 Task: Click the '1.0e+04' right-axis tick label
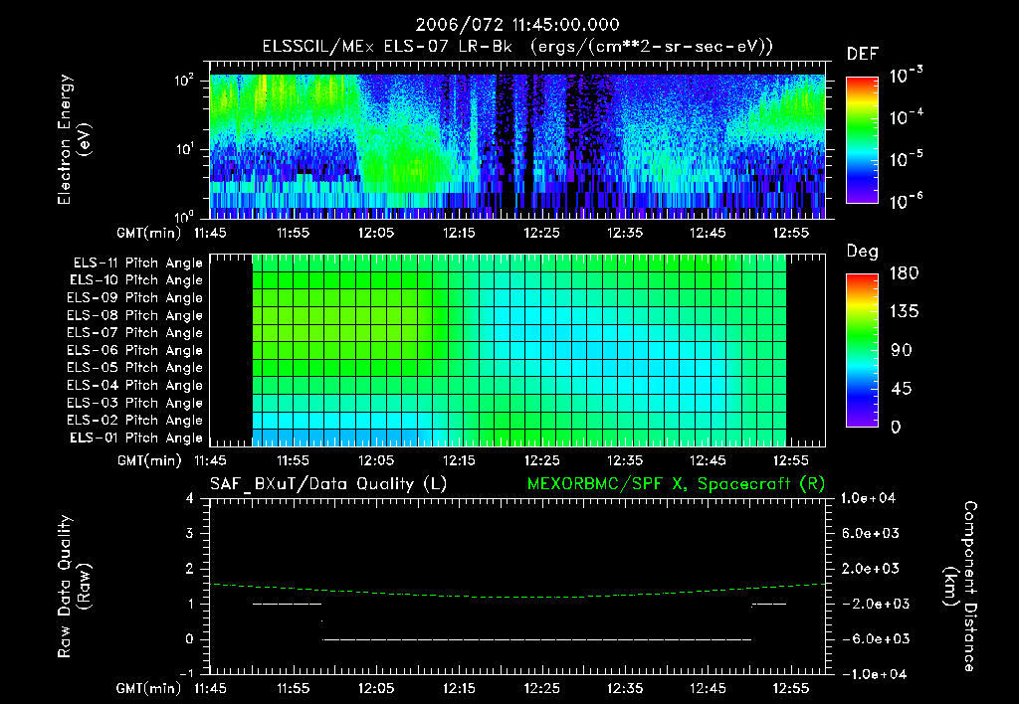coord(868,498)
